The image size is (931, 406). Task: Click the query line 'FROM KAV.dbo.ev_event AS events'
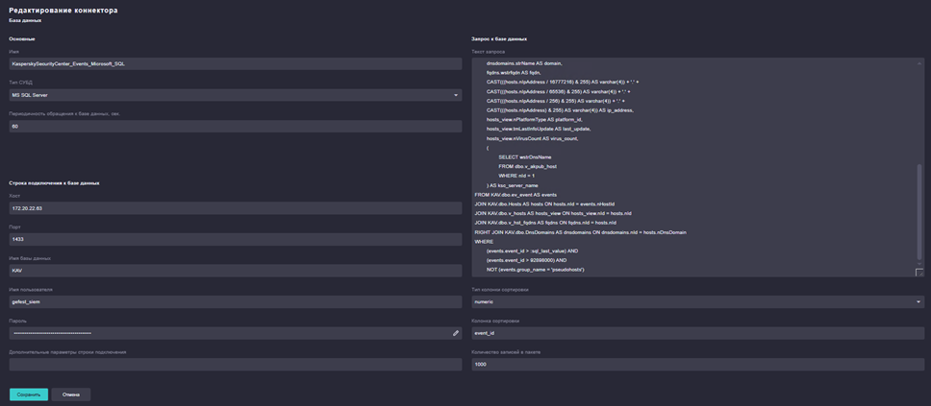click(516, 195)
